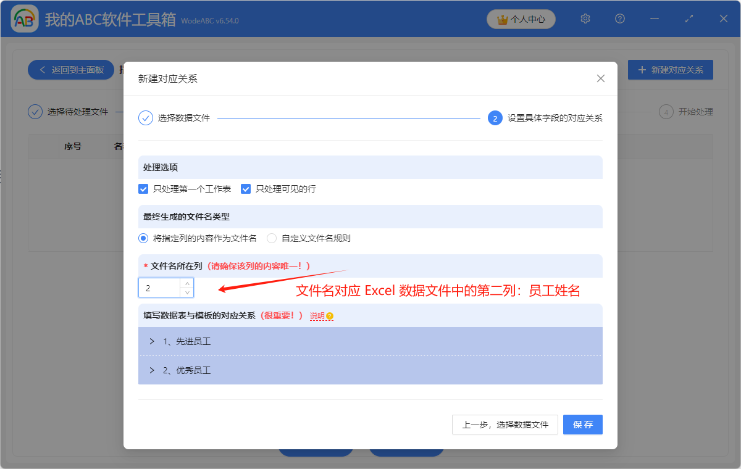The width and height of the screenshot is (741, 469).
Task: Select 自定义文件名规则 option
Action: [272, 238]
